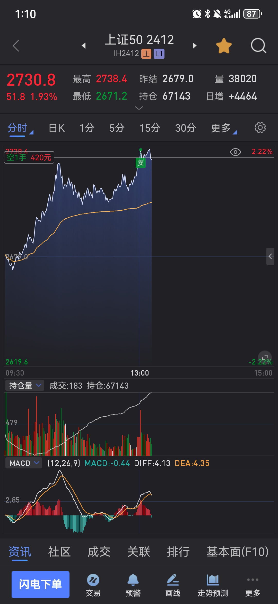This screenshot has width=278, height=604.
Task: Open the 持仓量 indicator dropdown
Action: tap(25, 386)
